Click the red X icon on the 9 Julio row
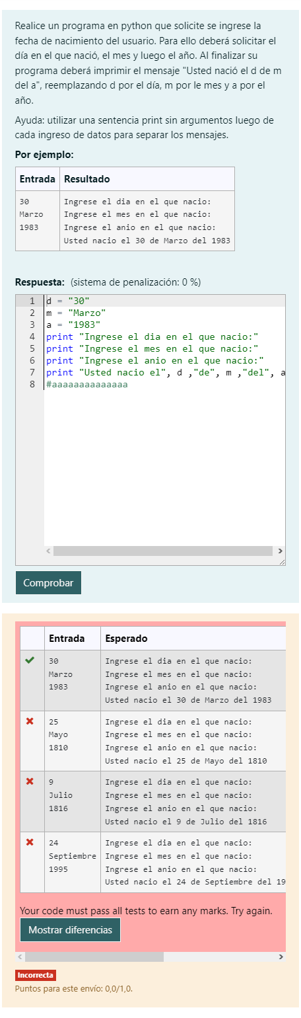The width and height of the screenshot is (301, 1018). (x=30, y=781)
